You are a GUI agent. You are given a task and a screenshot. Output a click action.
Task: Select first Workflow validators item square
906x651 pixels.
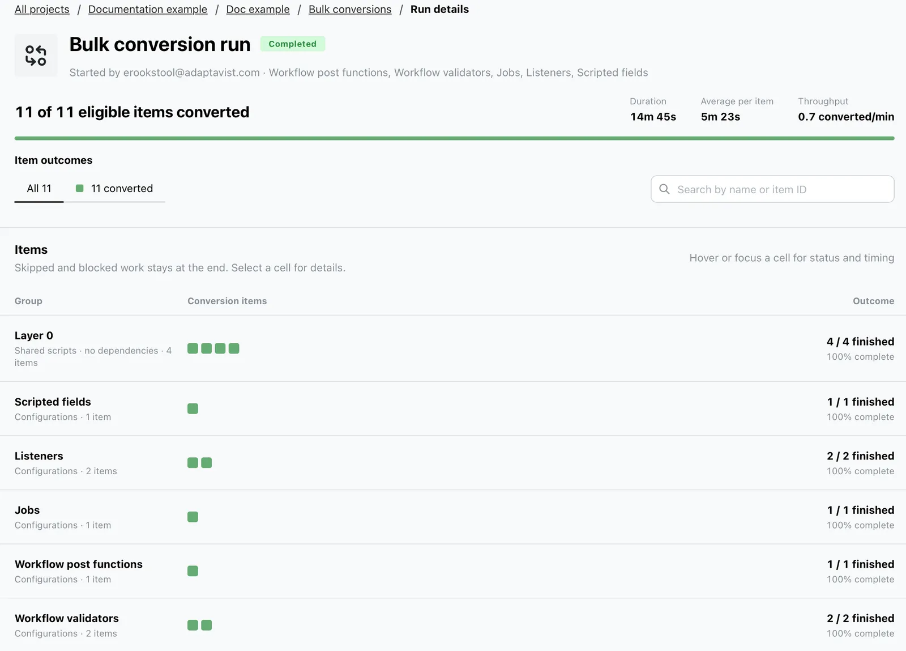coord(193,625)
